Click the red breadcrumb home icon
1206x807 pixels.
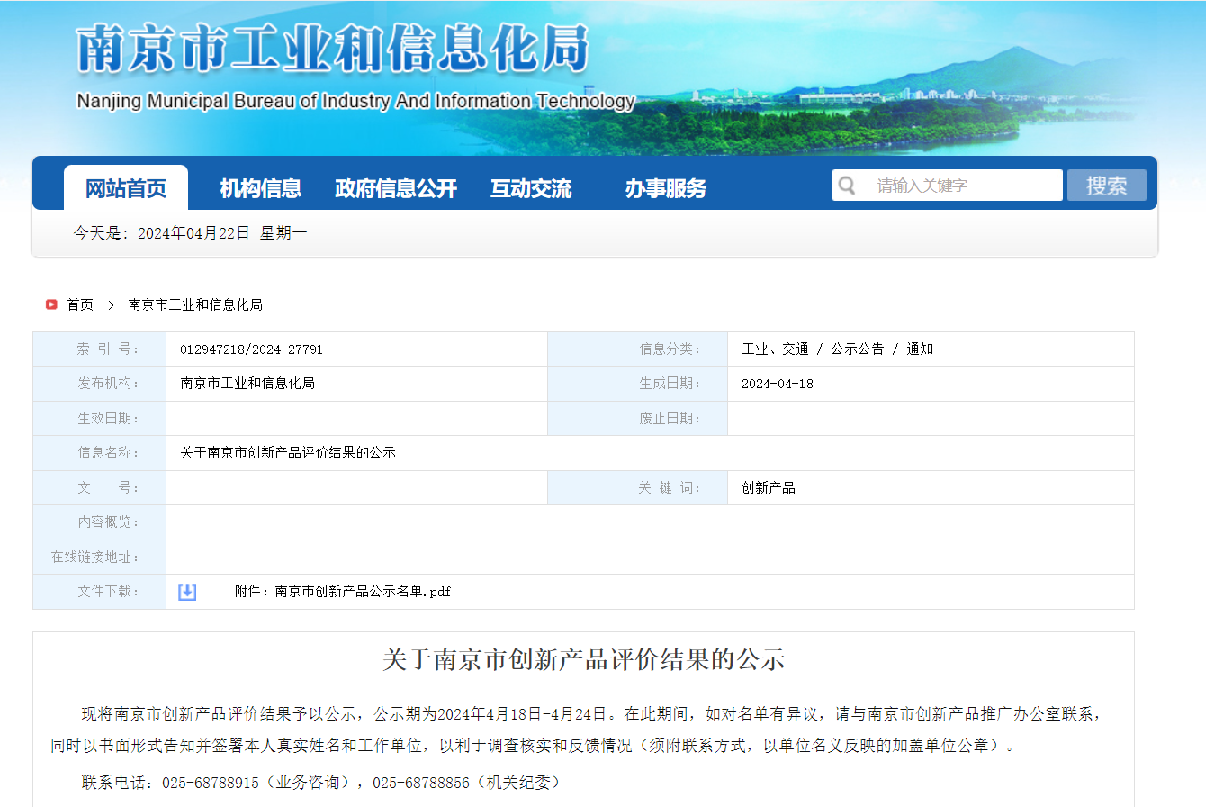click(x=52, y=304)
